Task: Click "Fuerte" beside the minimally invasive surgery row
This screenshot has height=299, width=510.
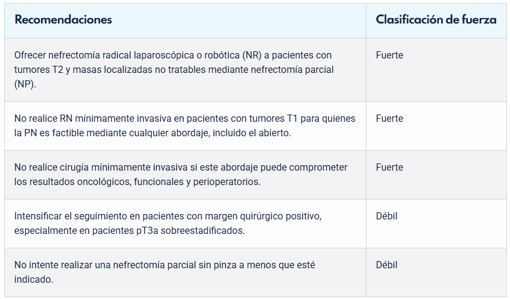Action: (389, 168)
